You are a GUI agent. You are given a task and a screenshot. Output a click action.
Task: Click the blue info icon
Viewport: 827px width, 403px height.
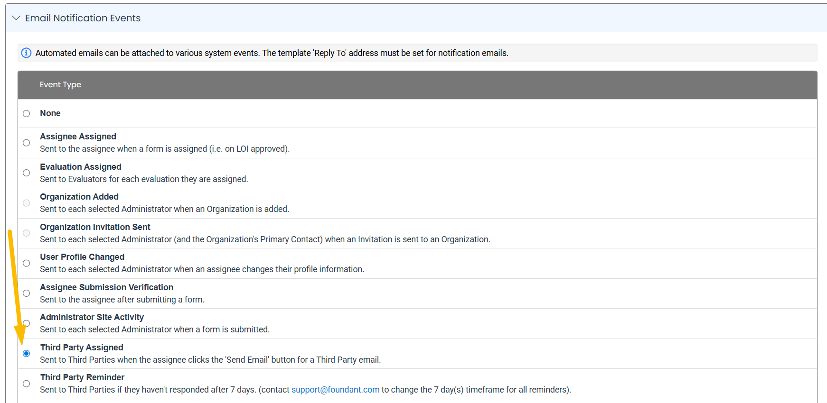point(27,53)
